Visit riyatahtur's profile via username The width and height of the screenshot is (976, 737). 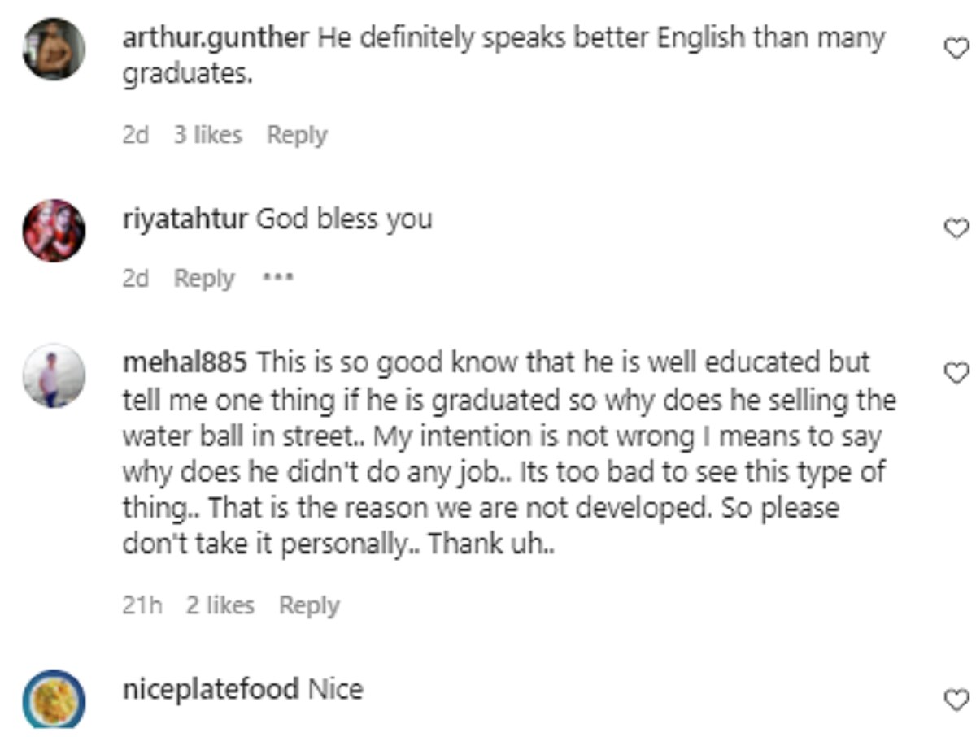[184, 219]
